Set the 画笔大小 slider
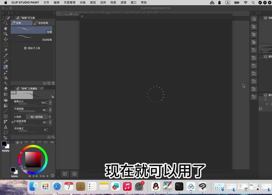The image size is (272, 195). 27,104
